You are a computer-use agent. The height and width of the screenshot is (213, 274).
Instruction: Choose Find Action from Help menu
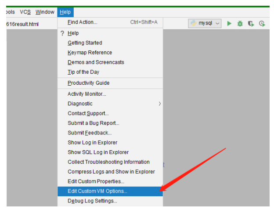point(83,22)
